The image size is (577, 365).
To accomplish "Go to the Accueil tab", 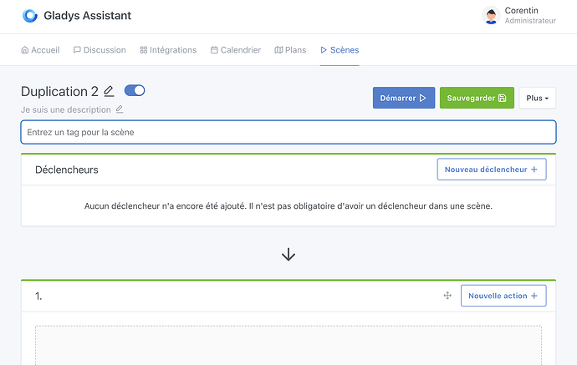I will (40, 50).
